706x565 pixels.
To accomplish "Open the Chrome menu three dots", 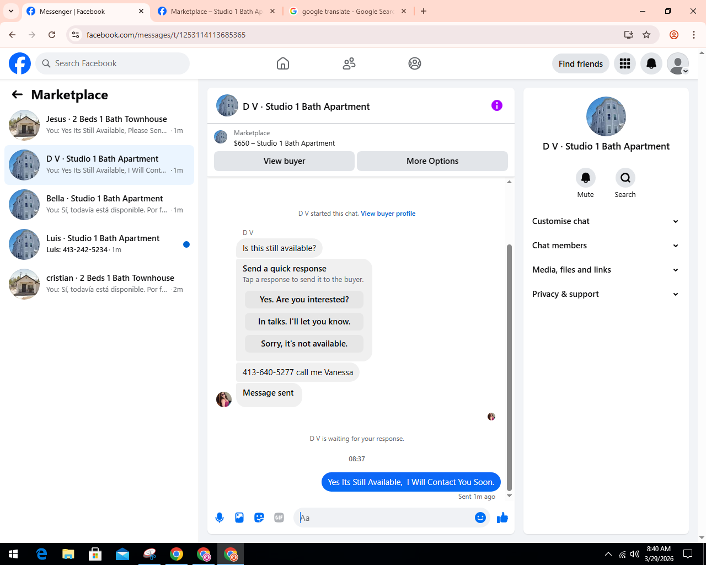I will 694,35.
